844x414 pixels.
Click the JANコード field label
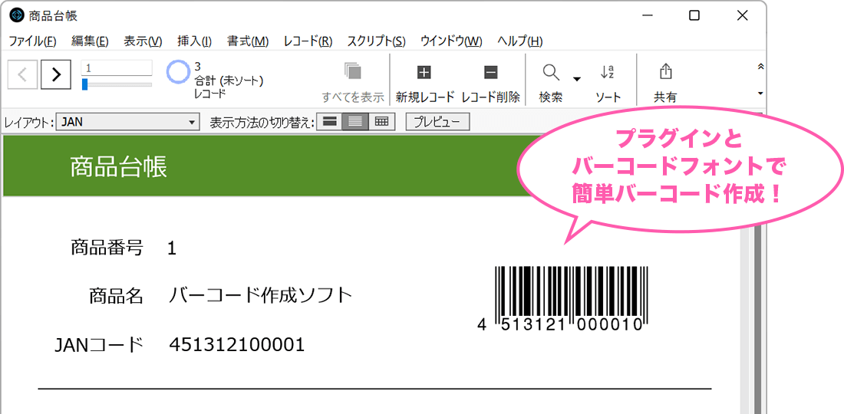tap(99, 345)
